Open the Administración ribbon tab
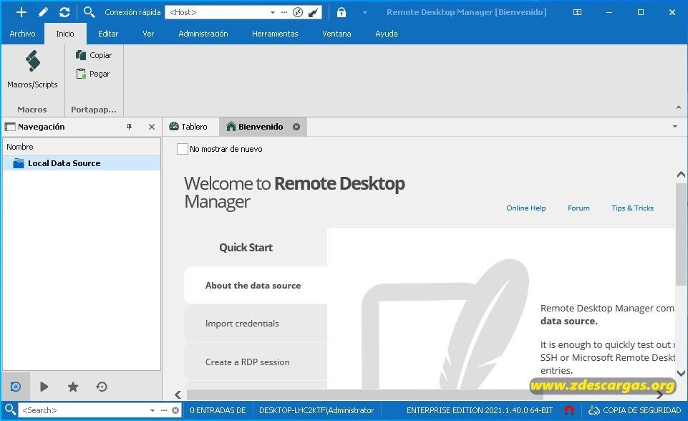The width and height of the screenshot is (688, 421). (203, 34)
